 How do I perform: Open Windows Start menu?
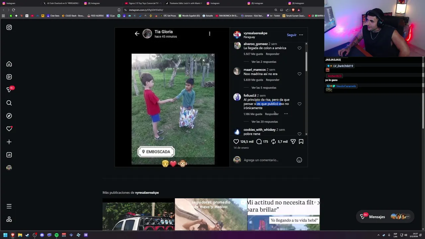pos(5,235)
